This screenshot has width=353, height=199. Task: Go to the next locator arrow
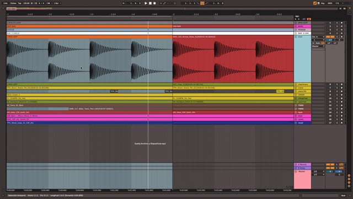[299, 19]
